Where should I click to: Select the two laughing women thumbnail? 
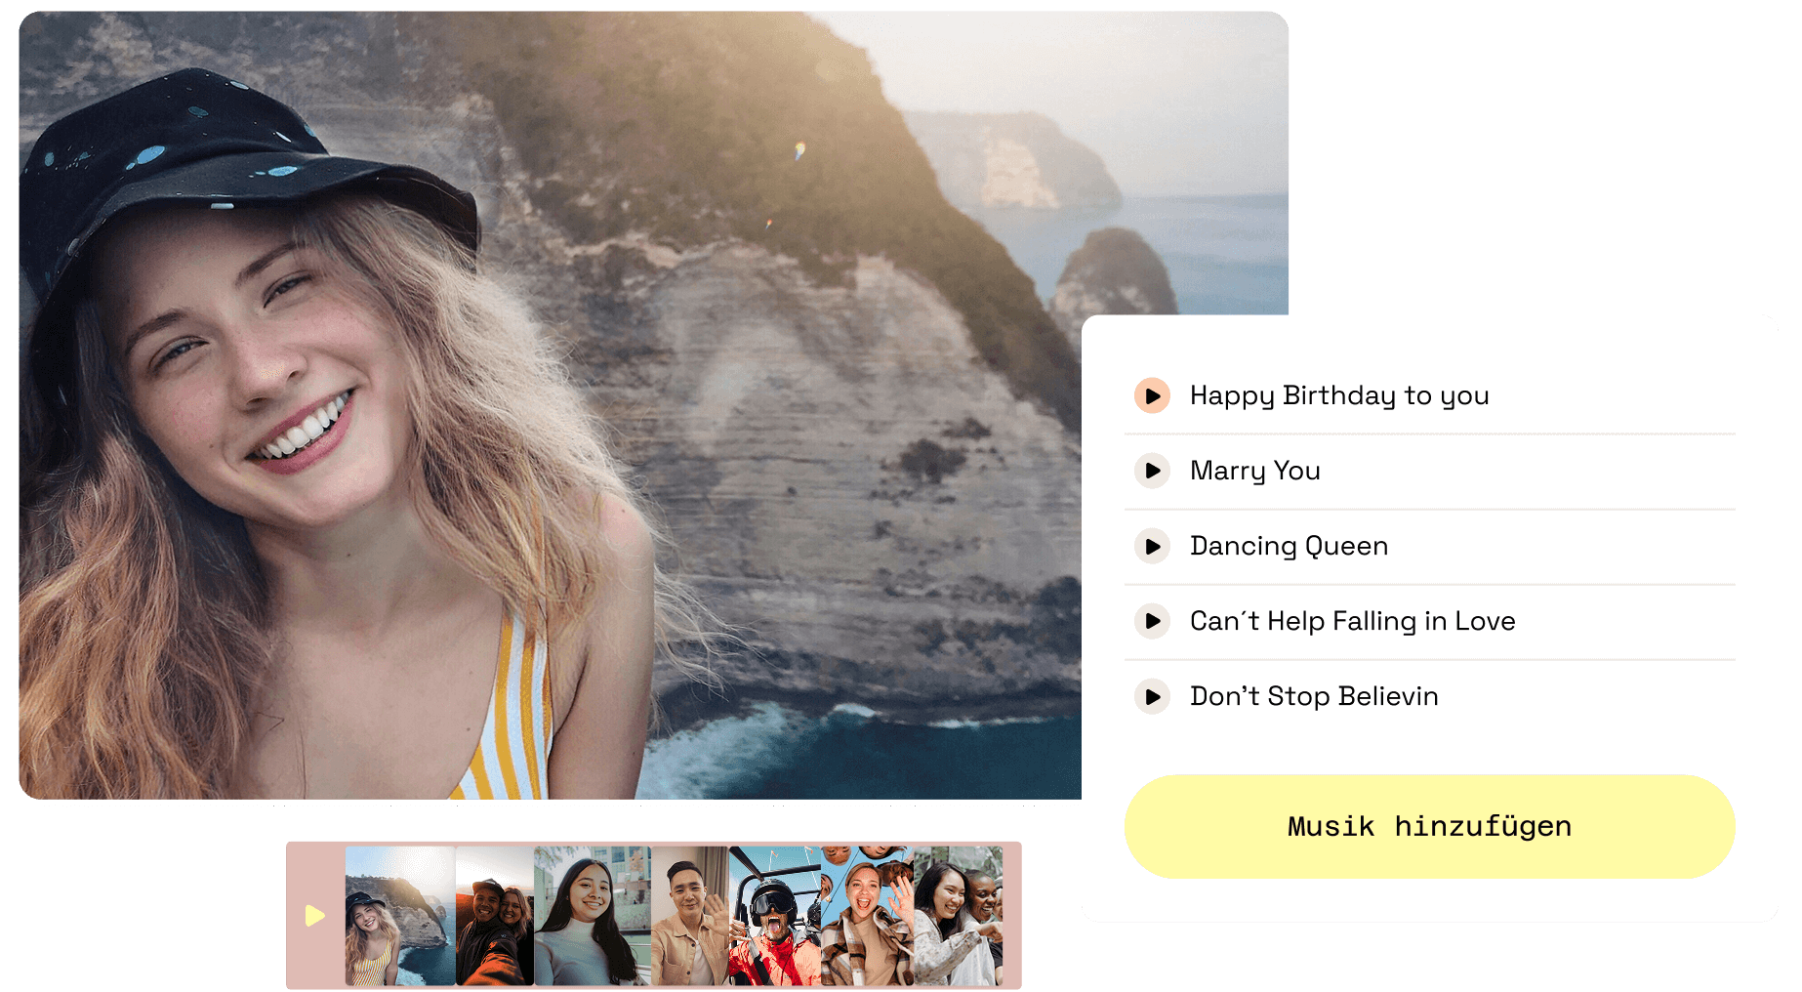tap(958, 916)
